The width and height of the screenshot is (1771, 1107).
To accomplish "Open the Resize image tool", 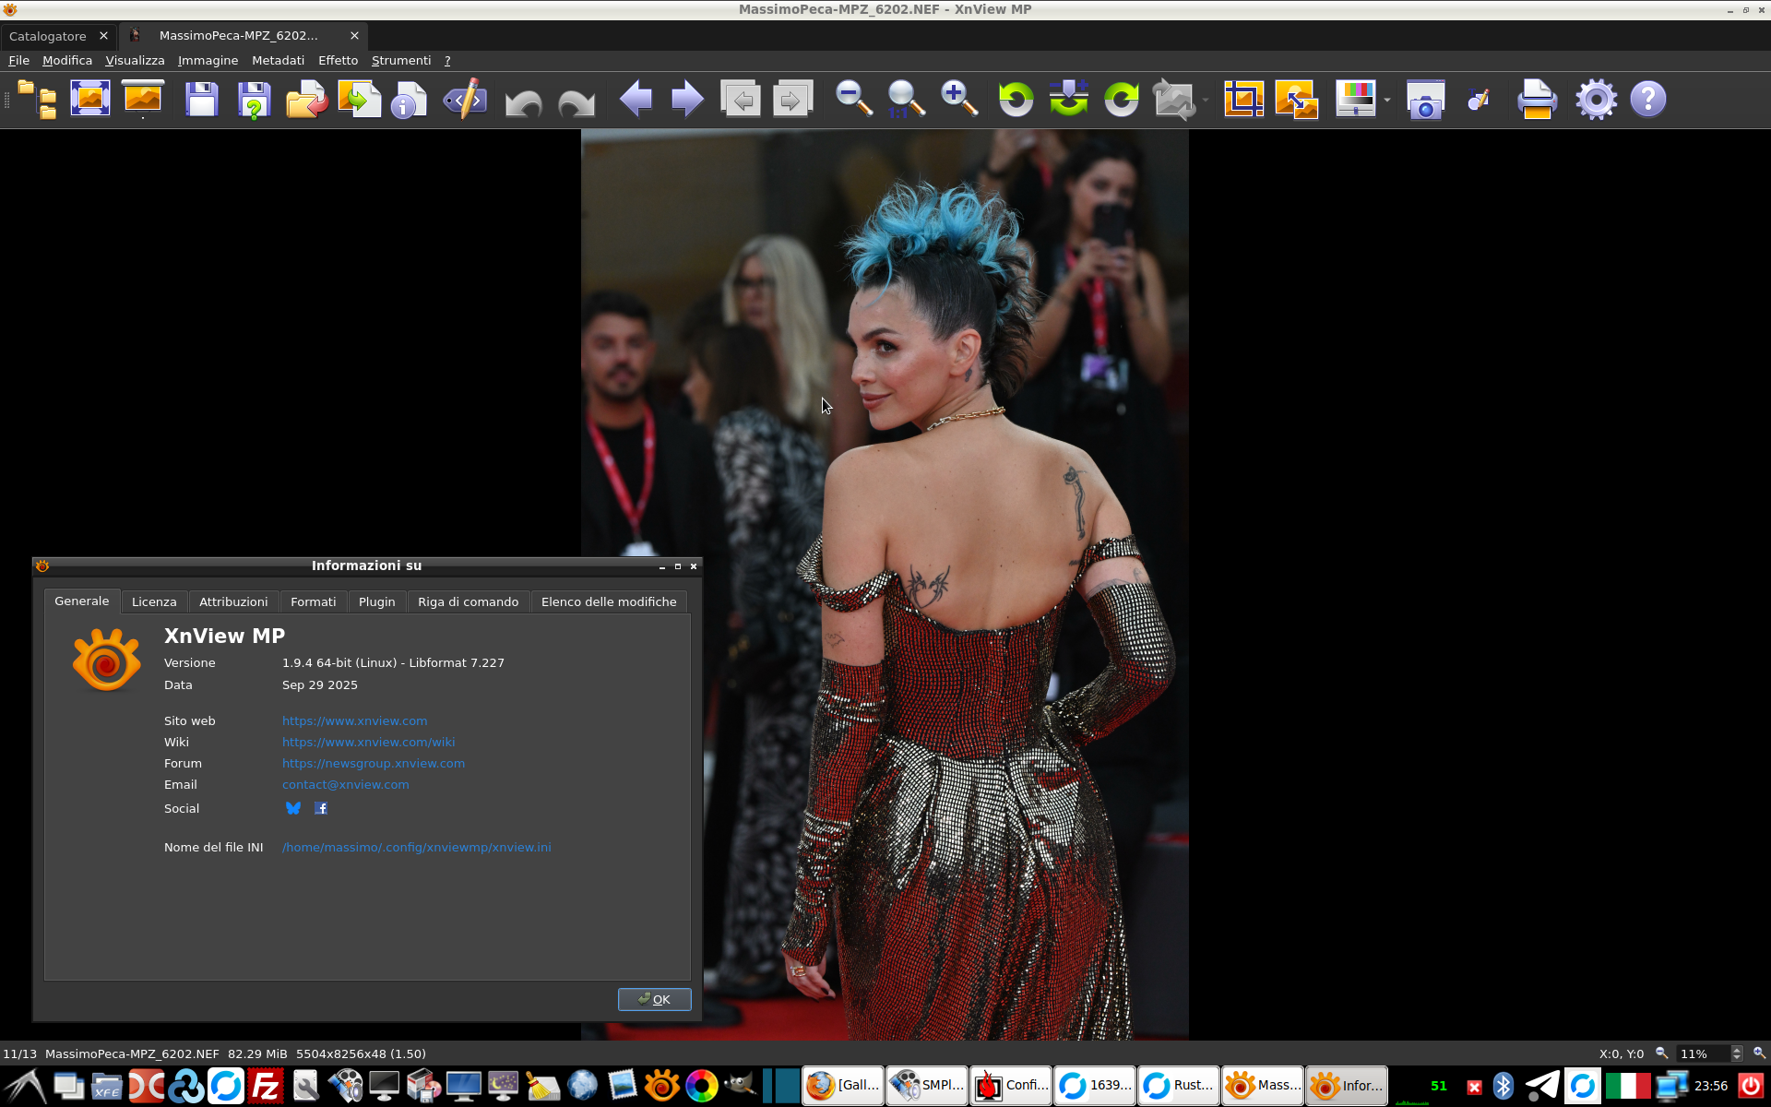I will [1296, 99].
